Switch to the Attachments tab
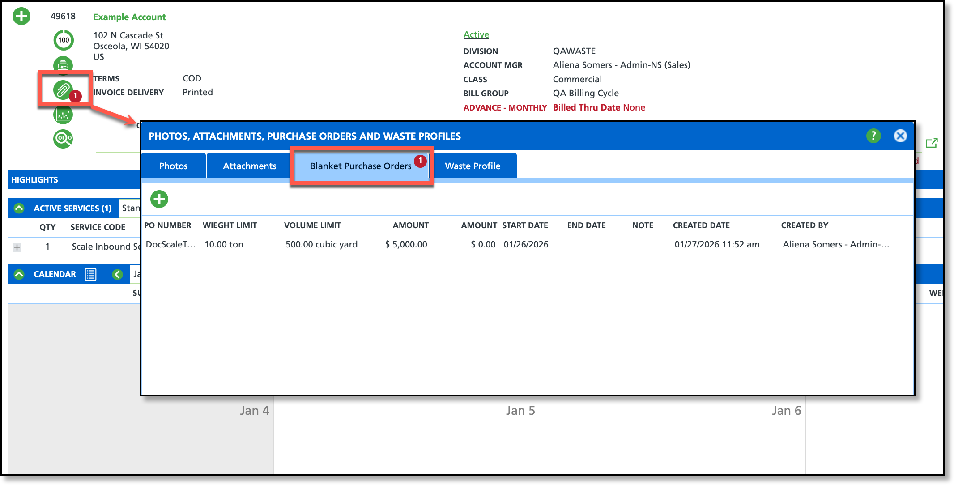Image resolution: width=954 pixels, height=485 pixels. coord(249,166)
